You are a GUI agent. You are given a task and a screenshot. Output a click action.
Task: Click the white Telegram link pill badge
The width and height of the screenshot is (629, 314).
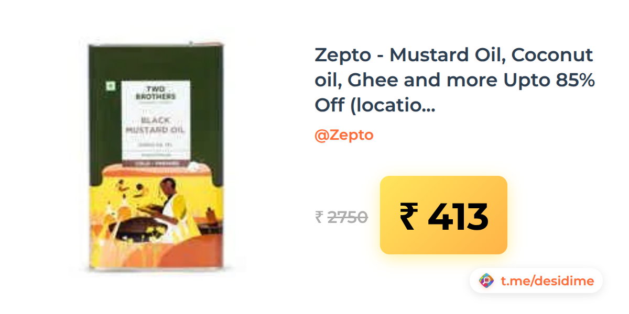536,281
